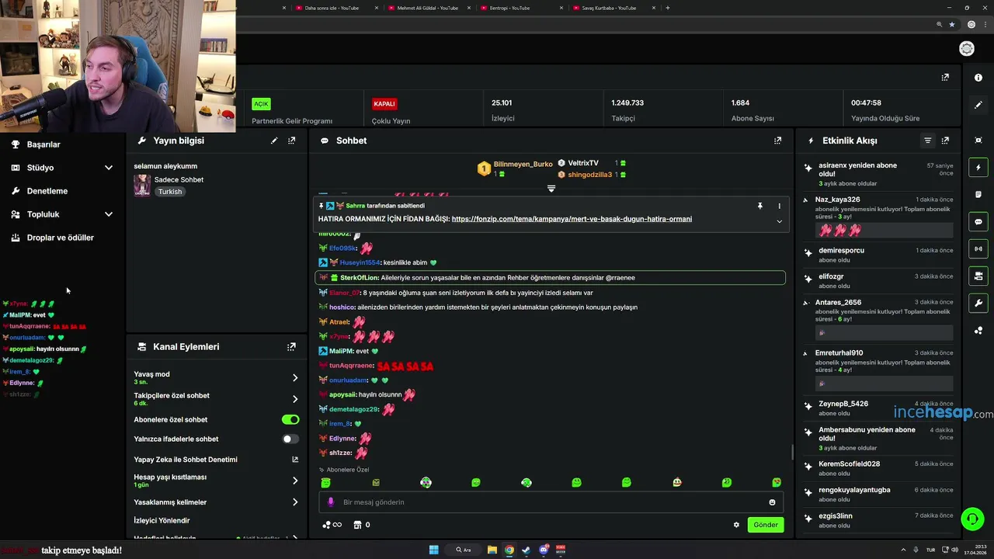Edit stream info with pencil icon in Yayın bilgisi

(274, 141)
